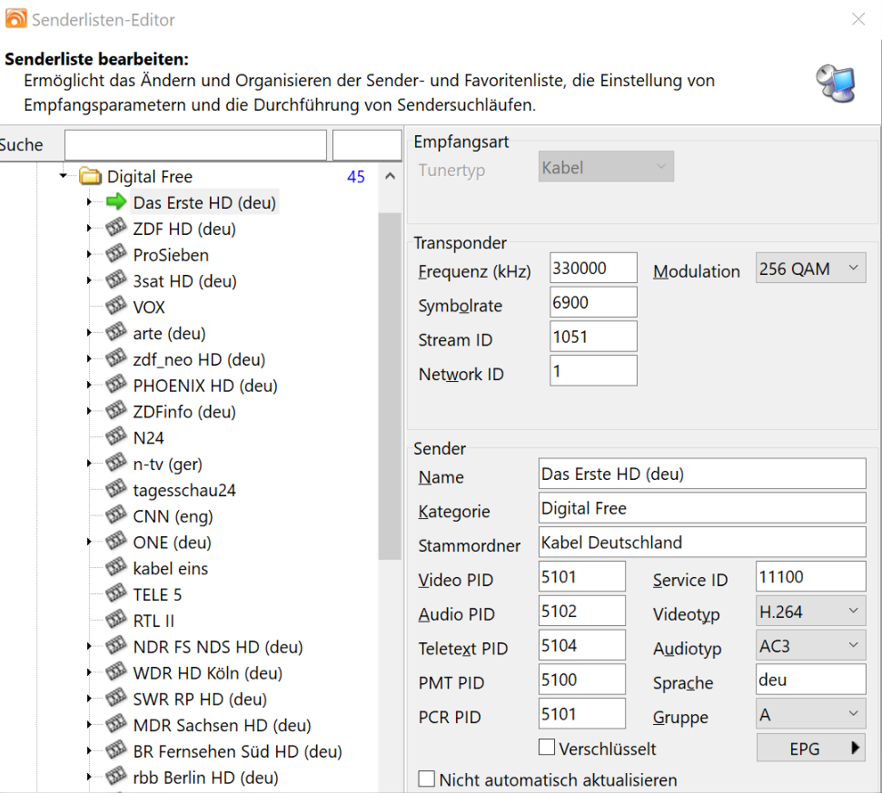The width and height of the screenshot is (882, 793).
Task: Click the green arrow icon beside Das Erste HD
Action: pos(116,201)
